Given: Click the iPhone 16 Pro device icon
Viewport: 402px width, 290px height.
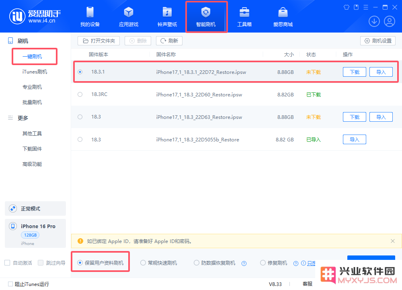Looking at the screenshot, I should tap(13, 226).
